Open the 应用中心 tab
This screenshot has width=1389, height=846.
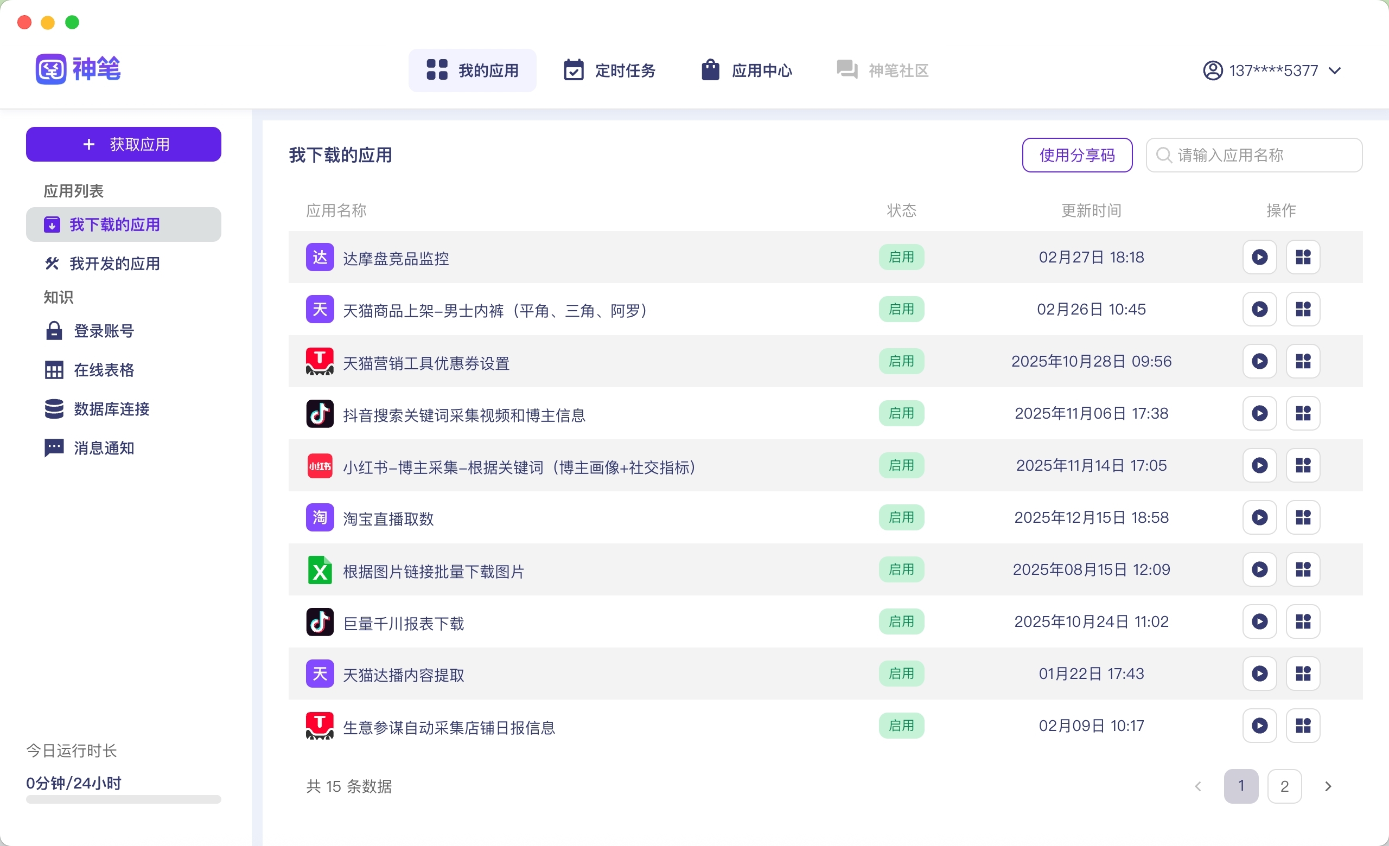pos(747,71)
